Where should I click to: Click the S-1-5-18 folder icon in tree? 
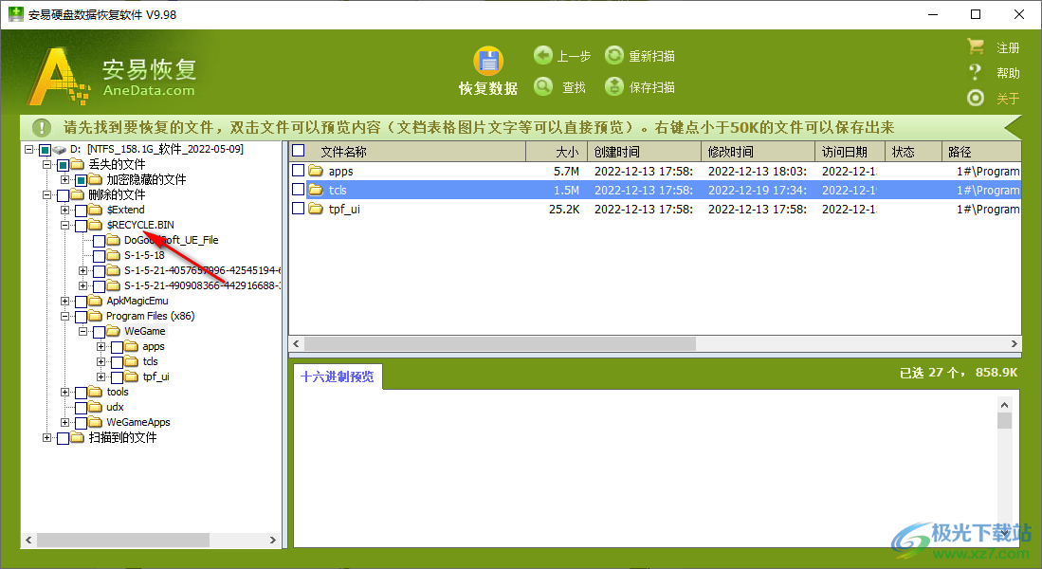(x=114, y=255)
